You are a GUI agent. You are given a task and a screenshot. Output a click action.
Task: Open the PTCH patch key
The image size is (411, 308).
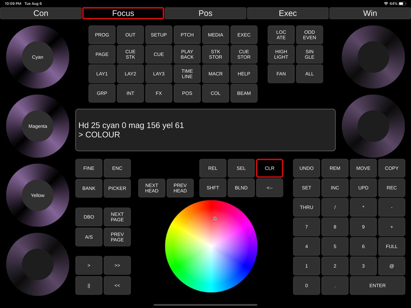[x=187, y=35]
